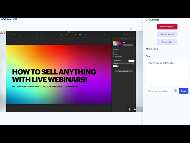This screenshot has height=143, width=190.
Task: Open the emoji picker smiley icon
Action: tap(175, 91)
